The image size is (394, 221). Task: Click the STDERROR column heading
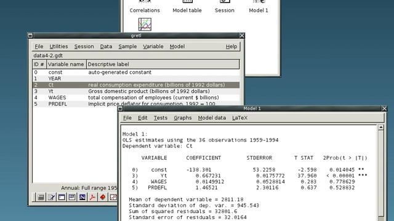click(259, 158)
